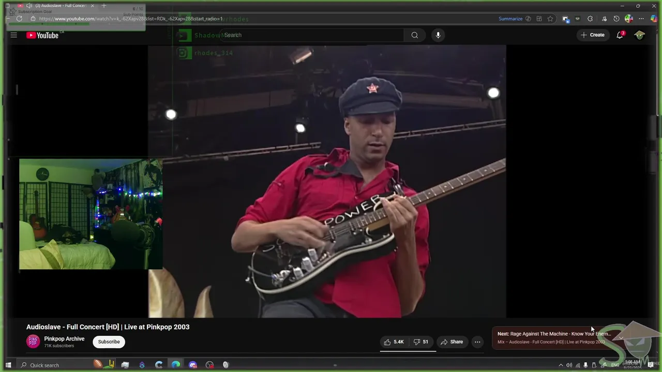The image size is (662, 372).
Task: Open the picture-in-picture extension icon
Action: coord(565,19)
